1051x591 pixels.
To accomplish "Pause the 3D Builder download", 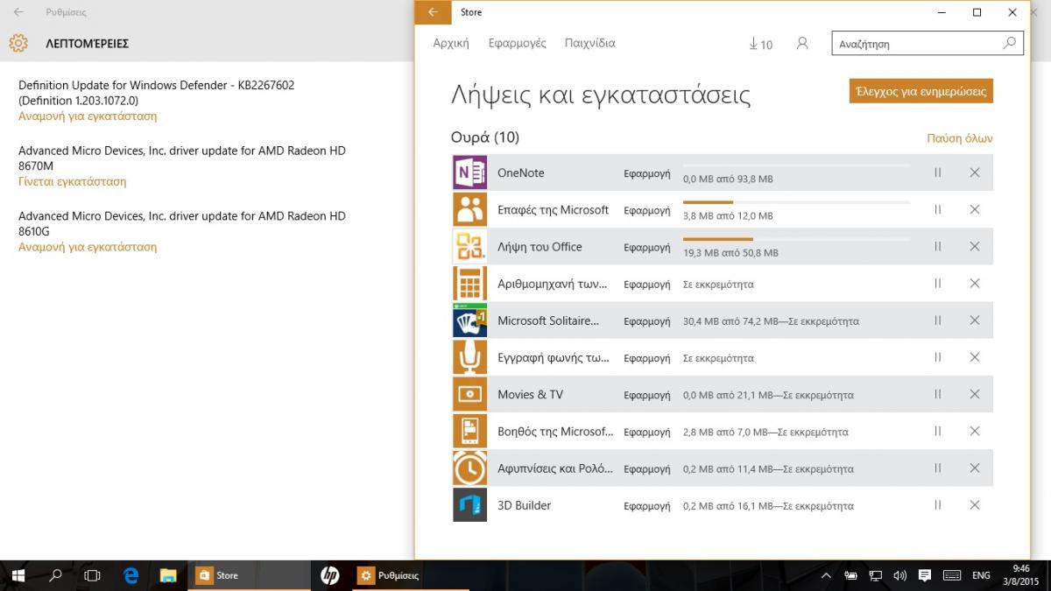I will pos(938,505).
